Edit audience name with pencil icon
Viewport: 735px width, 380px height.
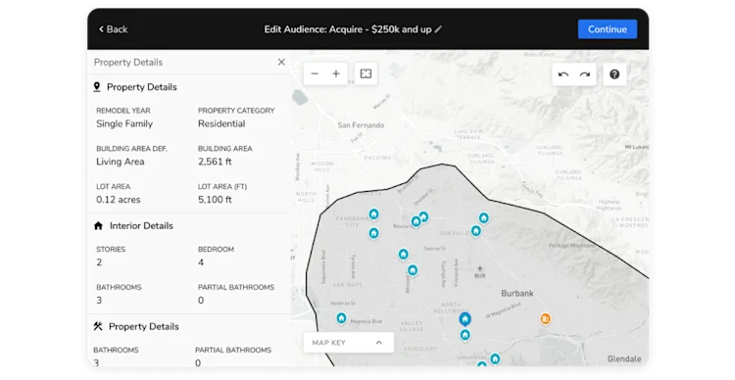[438, 29]
